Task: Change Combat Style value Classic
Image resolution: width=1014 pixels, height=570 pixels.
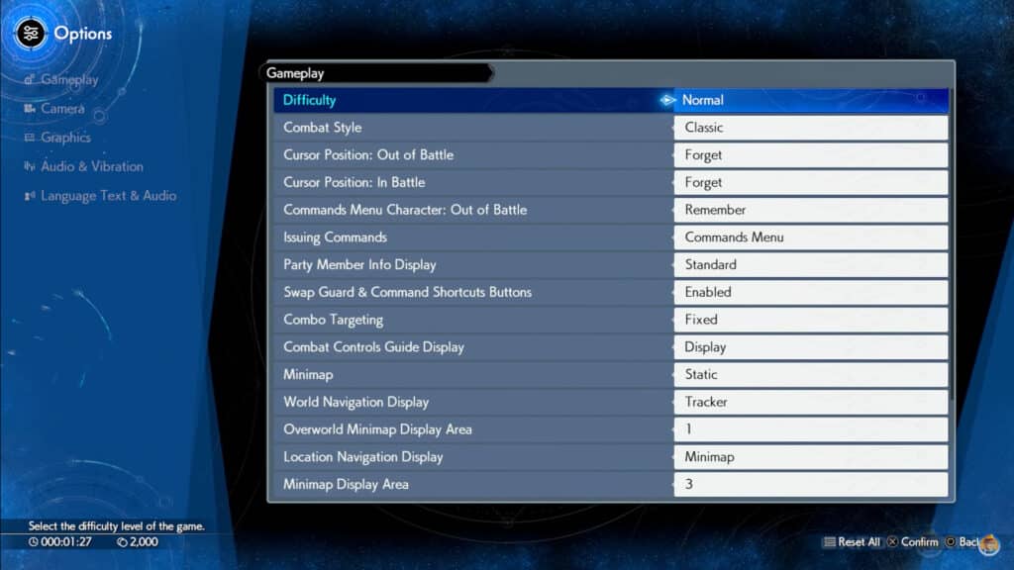Action: [x=811, y=128]
